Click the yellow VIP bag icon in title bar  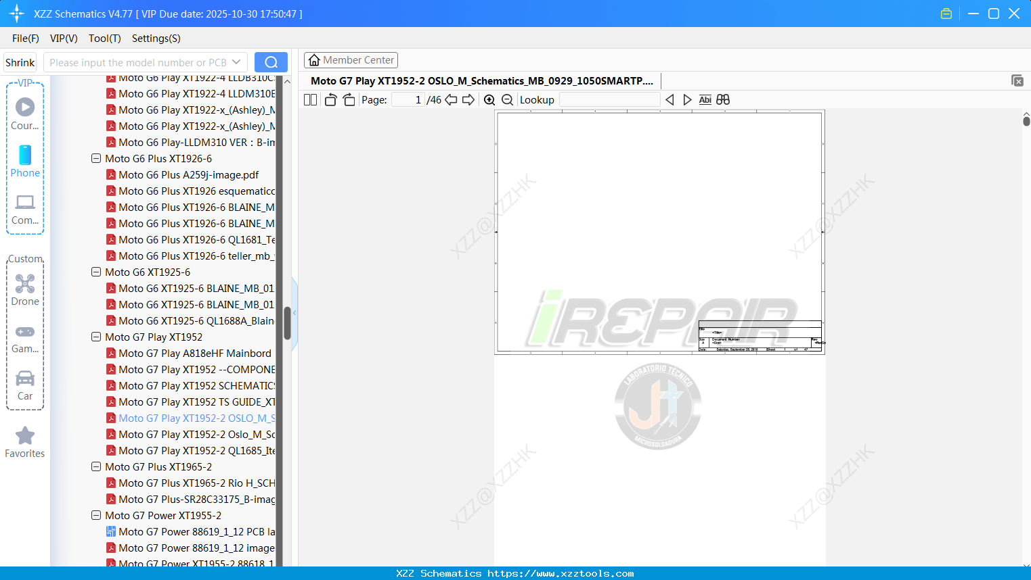point(946,14)
